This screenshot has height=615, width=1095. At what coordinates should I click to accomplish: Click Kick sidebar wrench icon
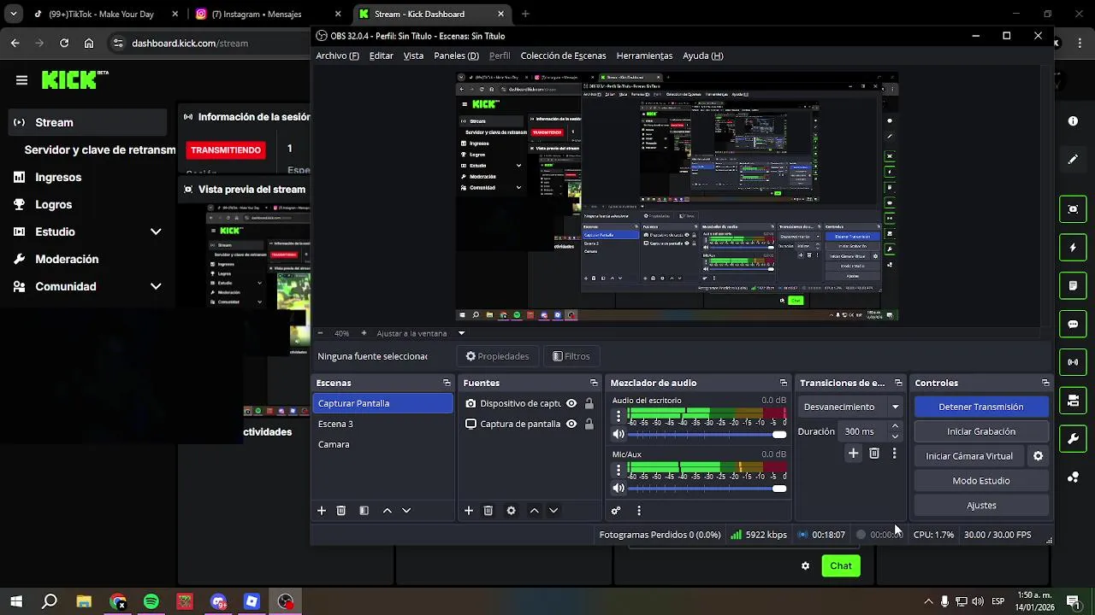point(1073,439)
